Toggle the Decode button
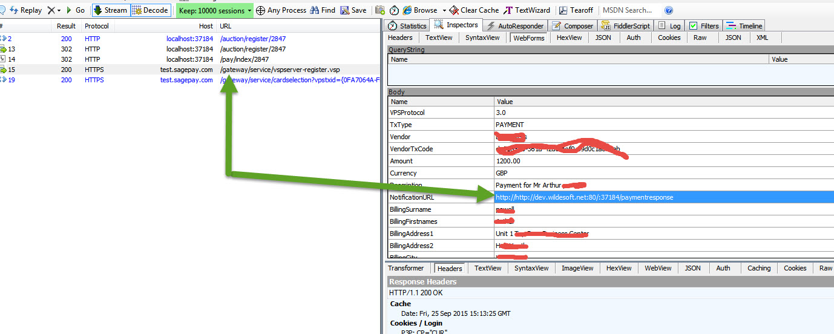The width and height of the screenshot is (834, 334). [151, 10]
